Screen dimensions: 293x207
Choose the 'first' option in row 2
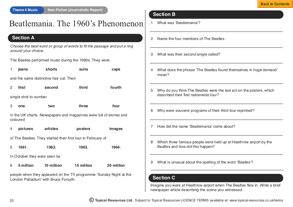click(22, 87)
